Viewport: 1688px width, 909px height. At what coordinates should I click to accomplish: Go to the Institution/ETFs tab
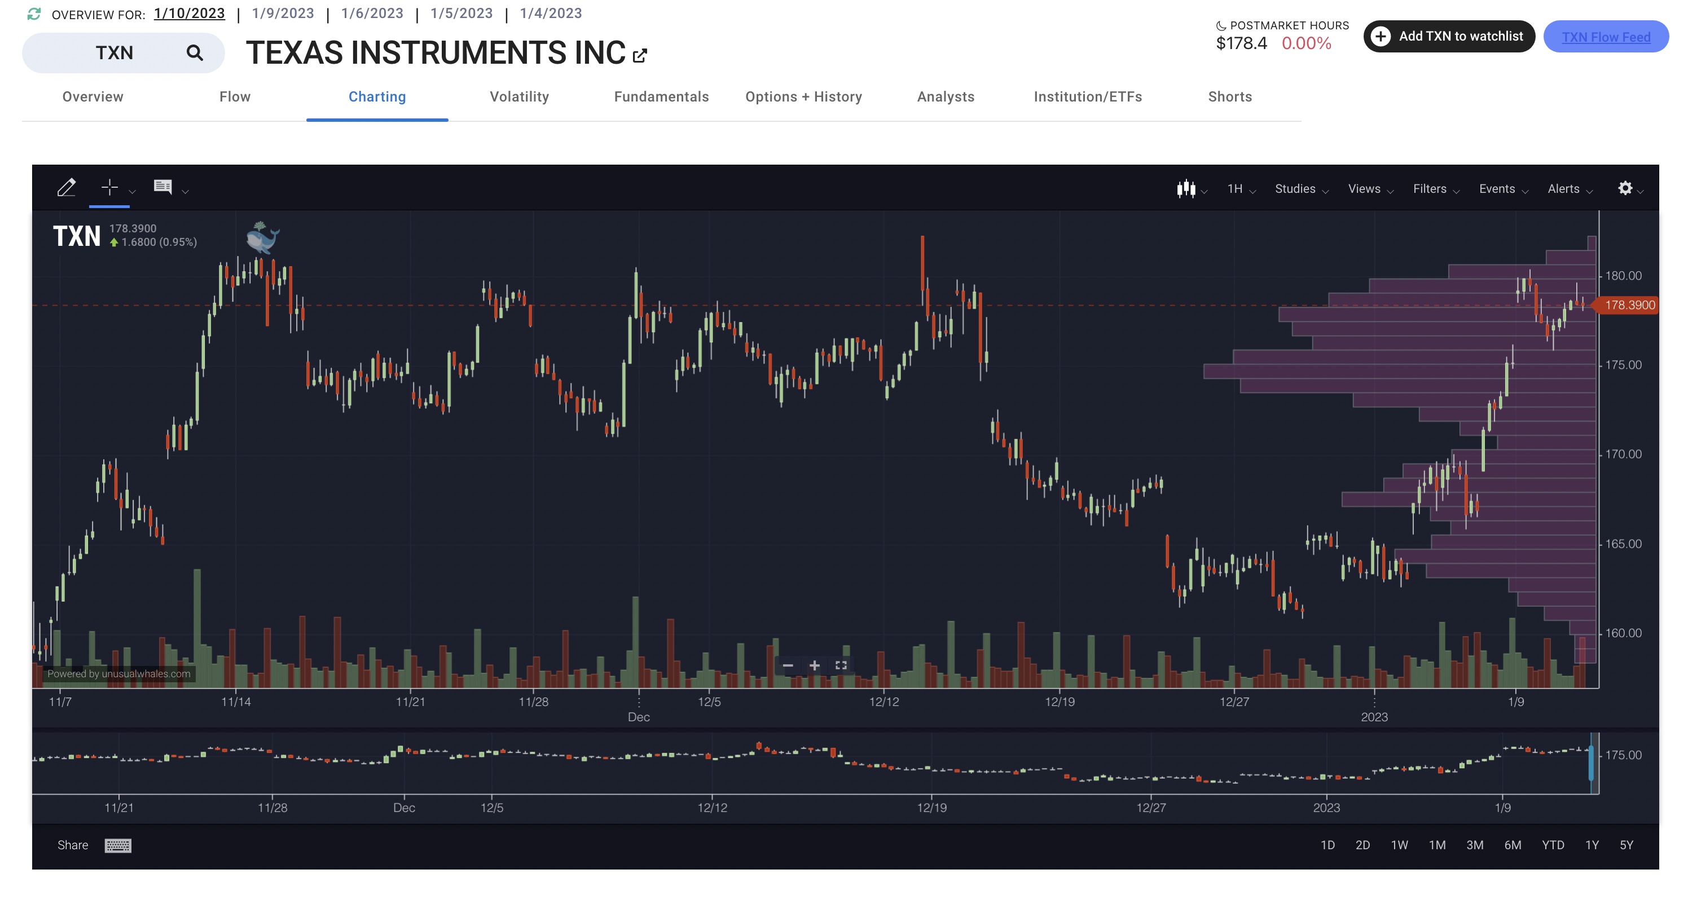1088,97
